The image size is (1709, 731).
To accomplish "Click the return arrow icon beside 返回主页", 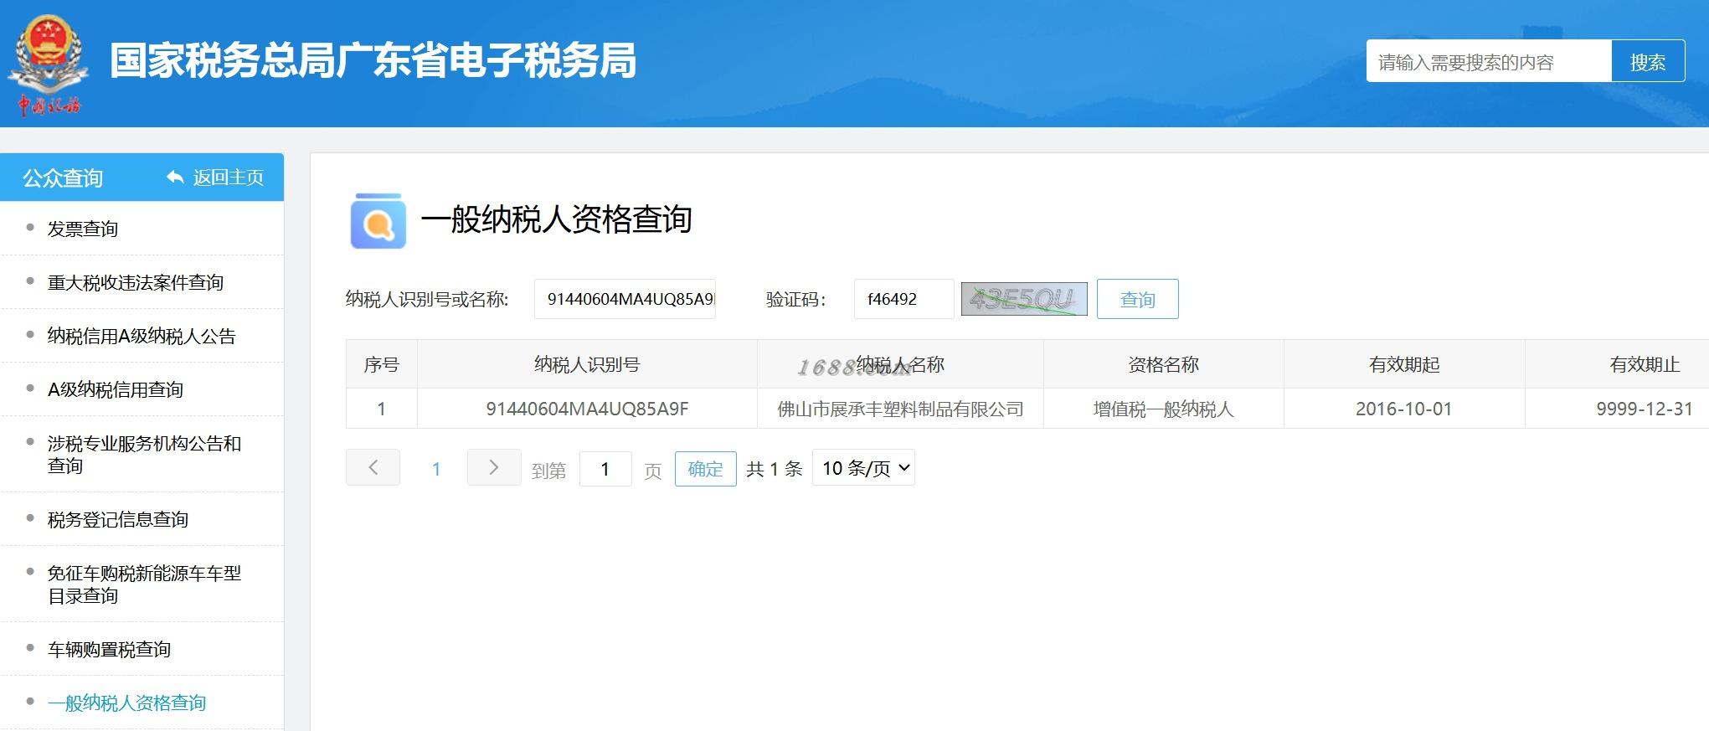I will click(x=175, y=177).
